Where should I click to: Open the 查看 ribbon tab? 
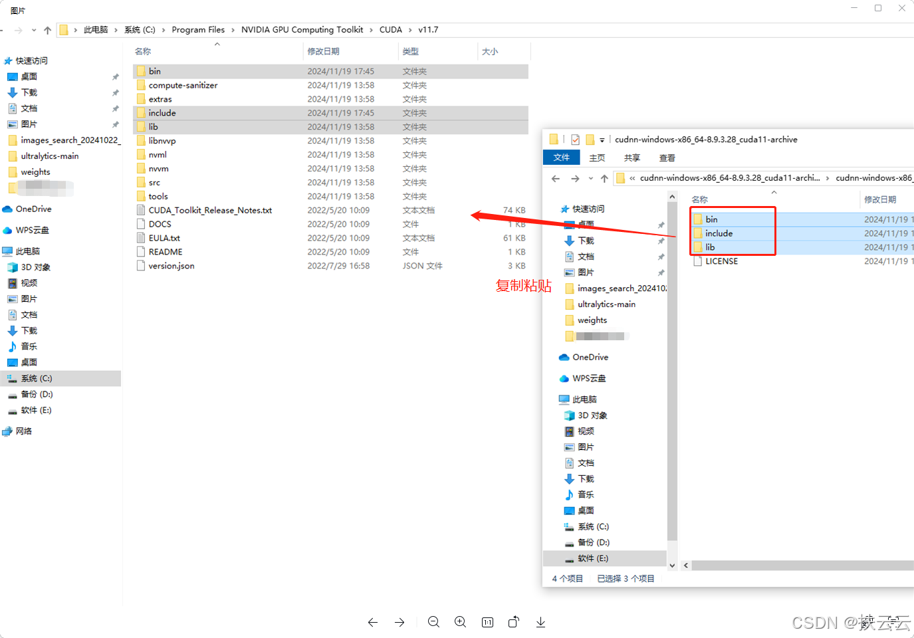click(x=667, y=158)
